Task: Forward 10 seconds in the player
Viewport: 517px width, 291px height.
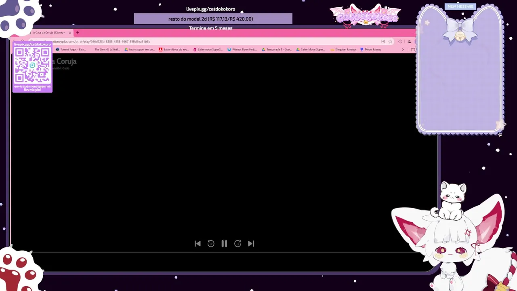Action: [237, 243]
